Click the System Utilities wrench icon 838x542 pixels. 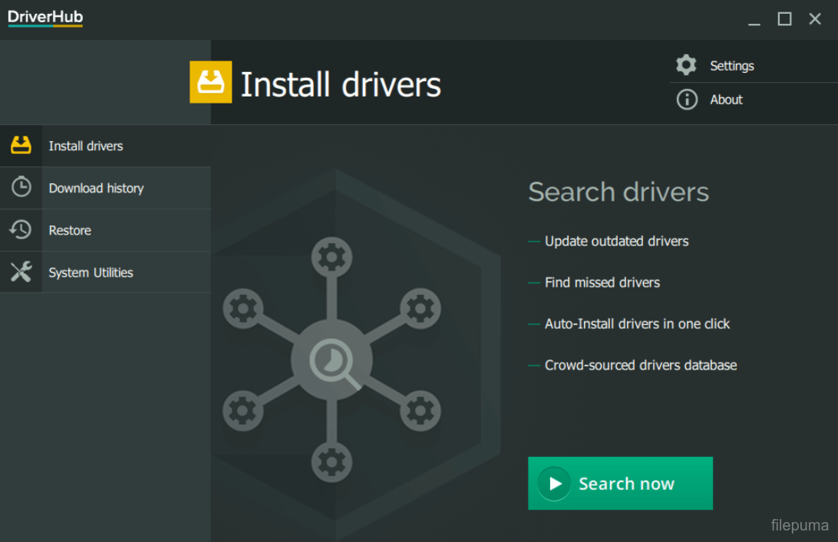[x=21, y=271]
